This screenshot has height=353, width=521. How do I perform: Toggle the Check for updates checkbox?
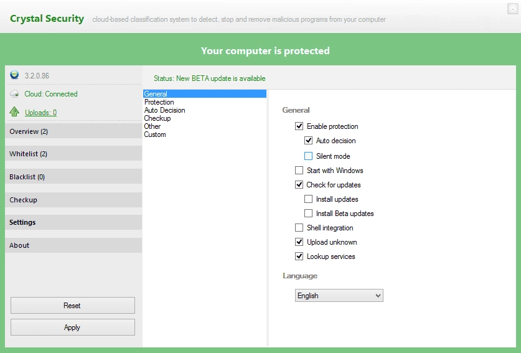299,184
